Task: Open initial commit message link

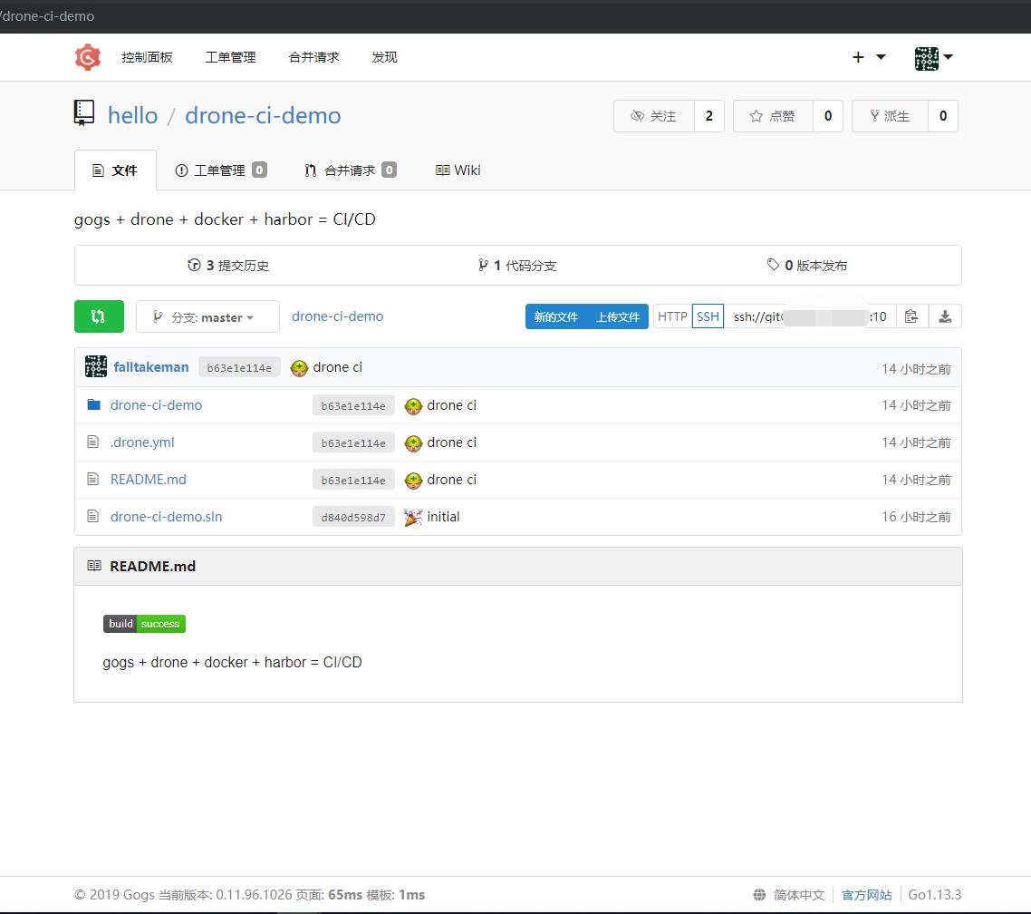Action: (443, 517)
